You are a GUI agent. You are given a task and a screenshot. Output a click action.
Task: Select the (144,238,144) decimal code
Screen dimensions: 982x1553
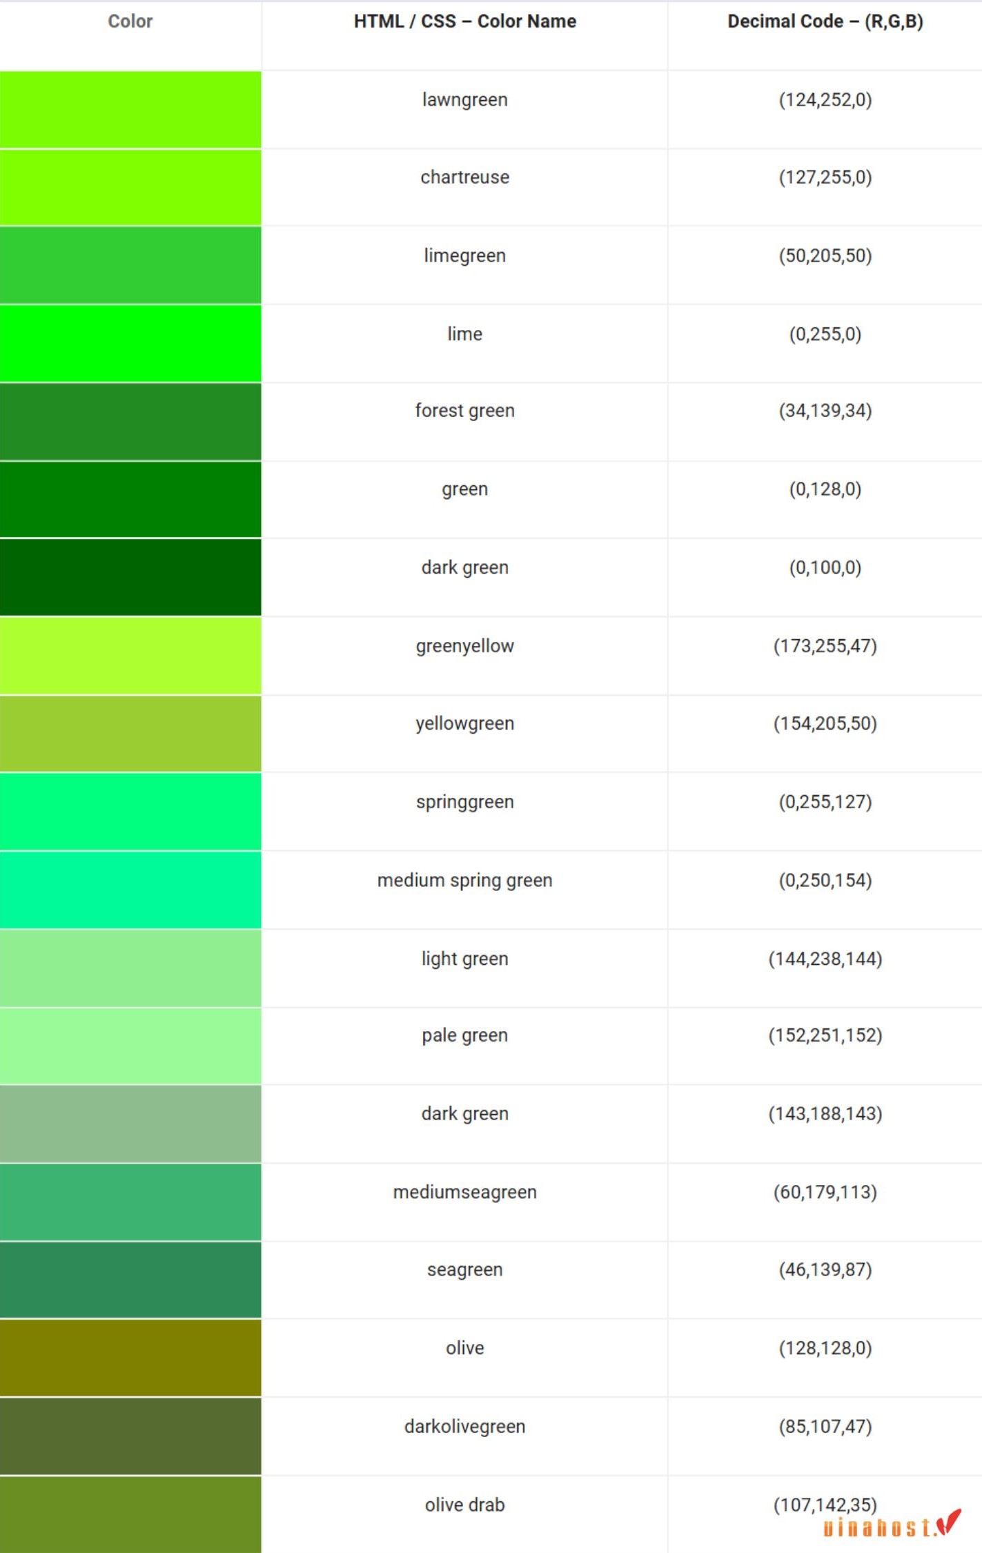pyautogui.click(x=825, y=959)
